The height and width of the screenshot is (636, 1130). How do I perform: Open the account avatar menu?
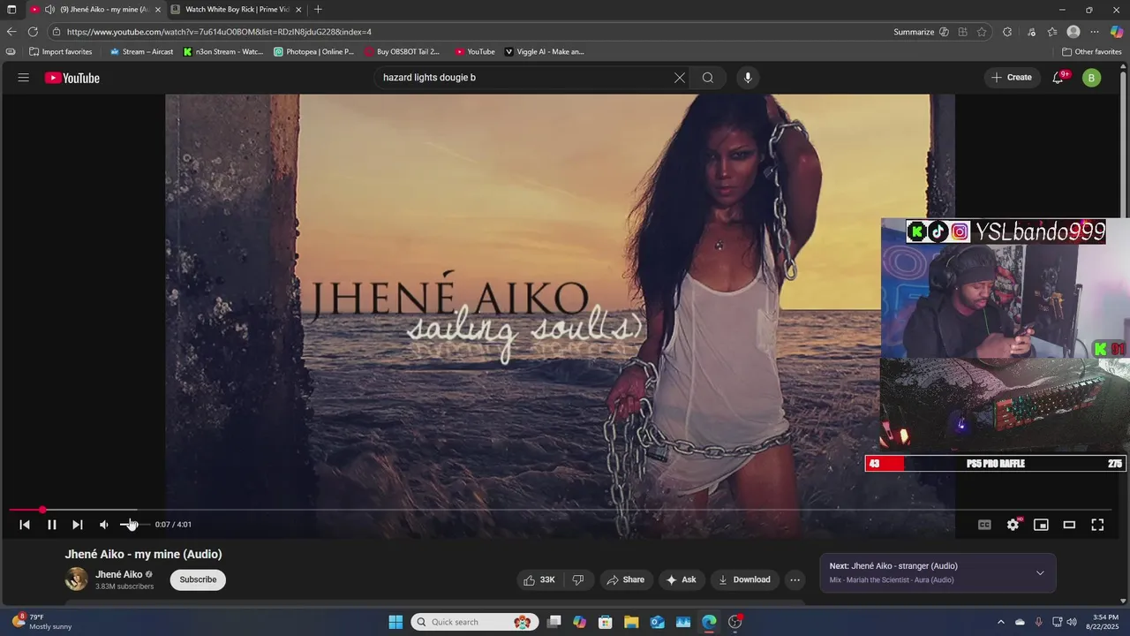pos(1092,78)
